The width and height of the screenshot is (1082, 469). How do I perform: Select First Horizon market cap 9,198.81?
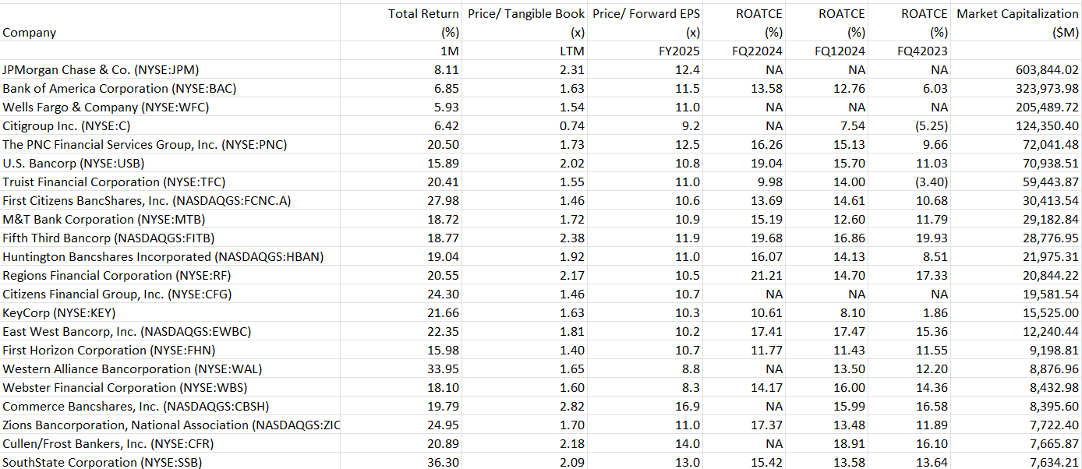coord(1017,350)
